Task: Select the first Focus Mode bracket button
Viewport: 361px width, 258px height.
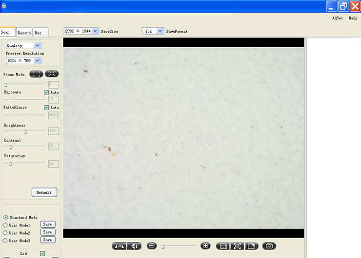Action: [37, 74]
